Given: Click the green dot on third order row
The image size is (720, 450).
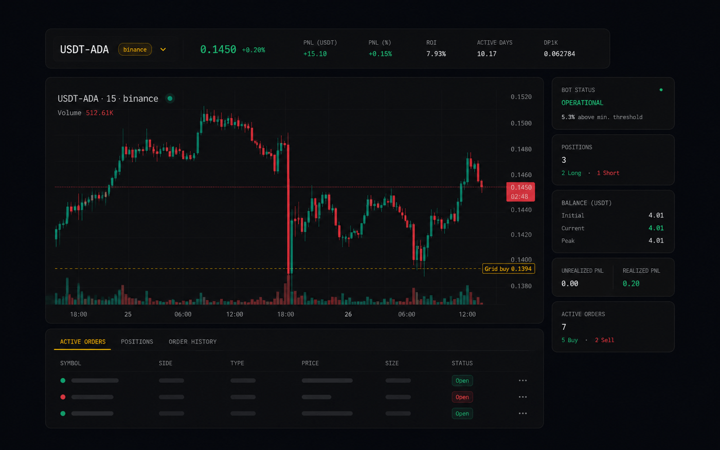Looking at the screenshot, I should [x=63, y=414].
